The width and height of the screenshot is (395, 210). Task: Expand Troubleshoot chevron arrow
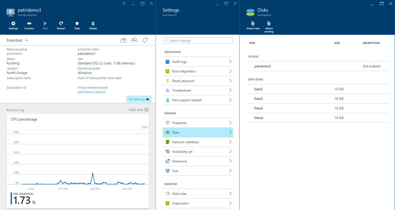[x=230, y=90]
